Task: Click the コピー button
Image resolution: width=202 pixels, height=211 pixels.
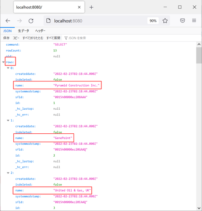Action: pyautogui.click(x=16, y=38)
